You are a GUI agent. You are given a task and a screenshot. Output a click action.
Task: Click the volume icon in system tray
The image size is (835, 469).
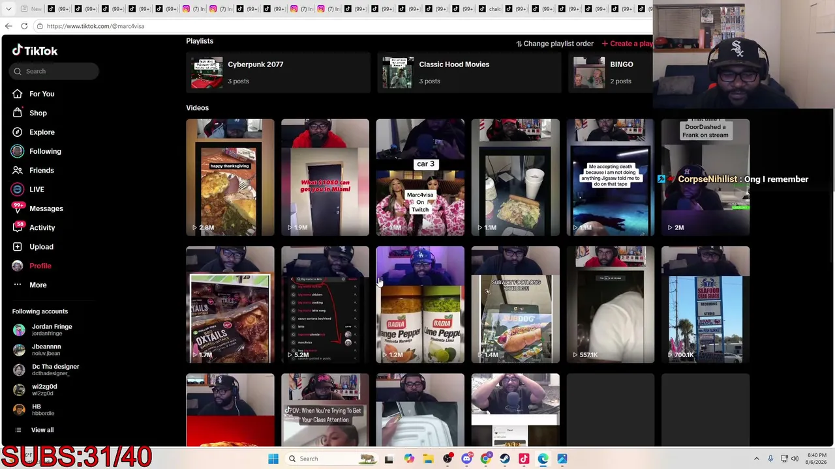795,459
